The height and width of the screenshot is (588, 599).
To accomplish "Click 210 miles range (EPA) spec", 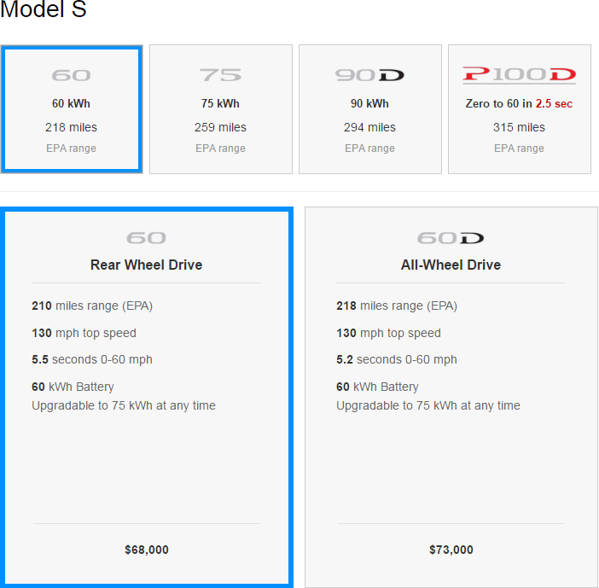I will [92, 306].
